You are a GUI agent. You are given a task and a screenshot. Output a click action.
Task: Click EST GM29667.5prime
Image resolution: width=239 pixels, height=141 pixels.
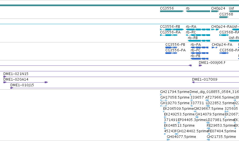pos(195,112)
